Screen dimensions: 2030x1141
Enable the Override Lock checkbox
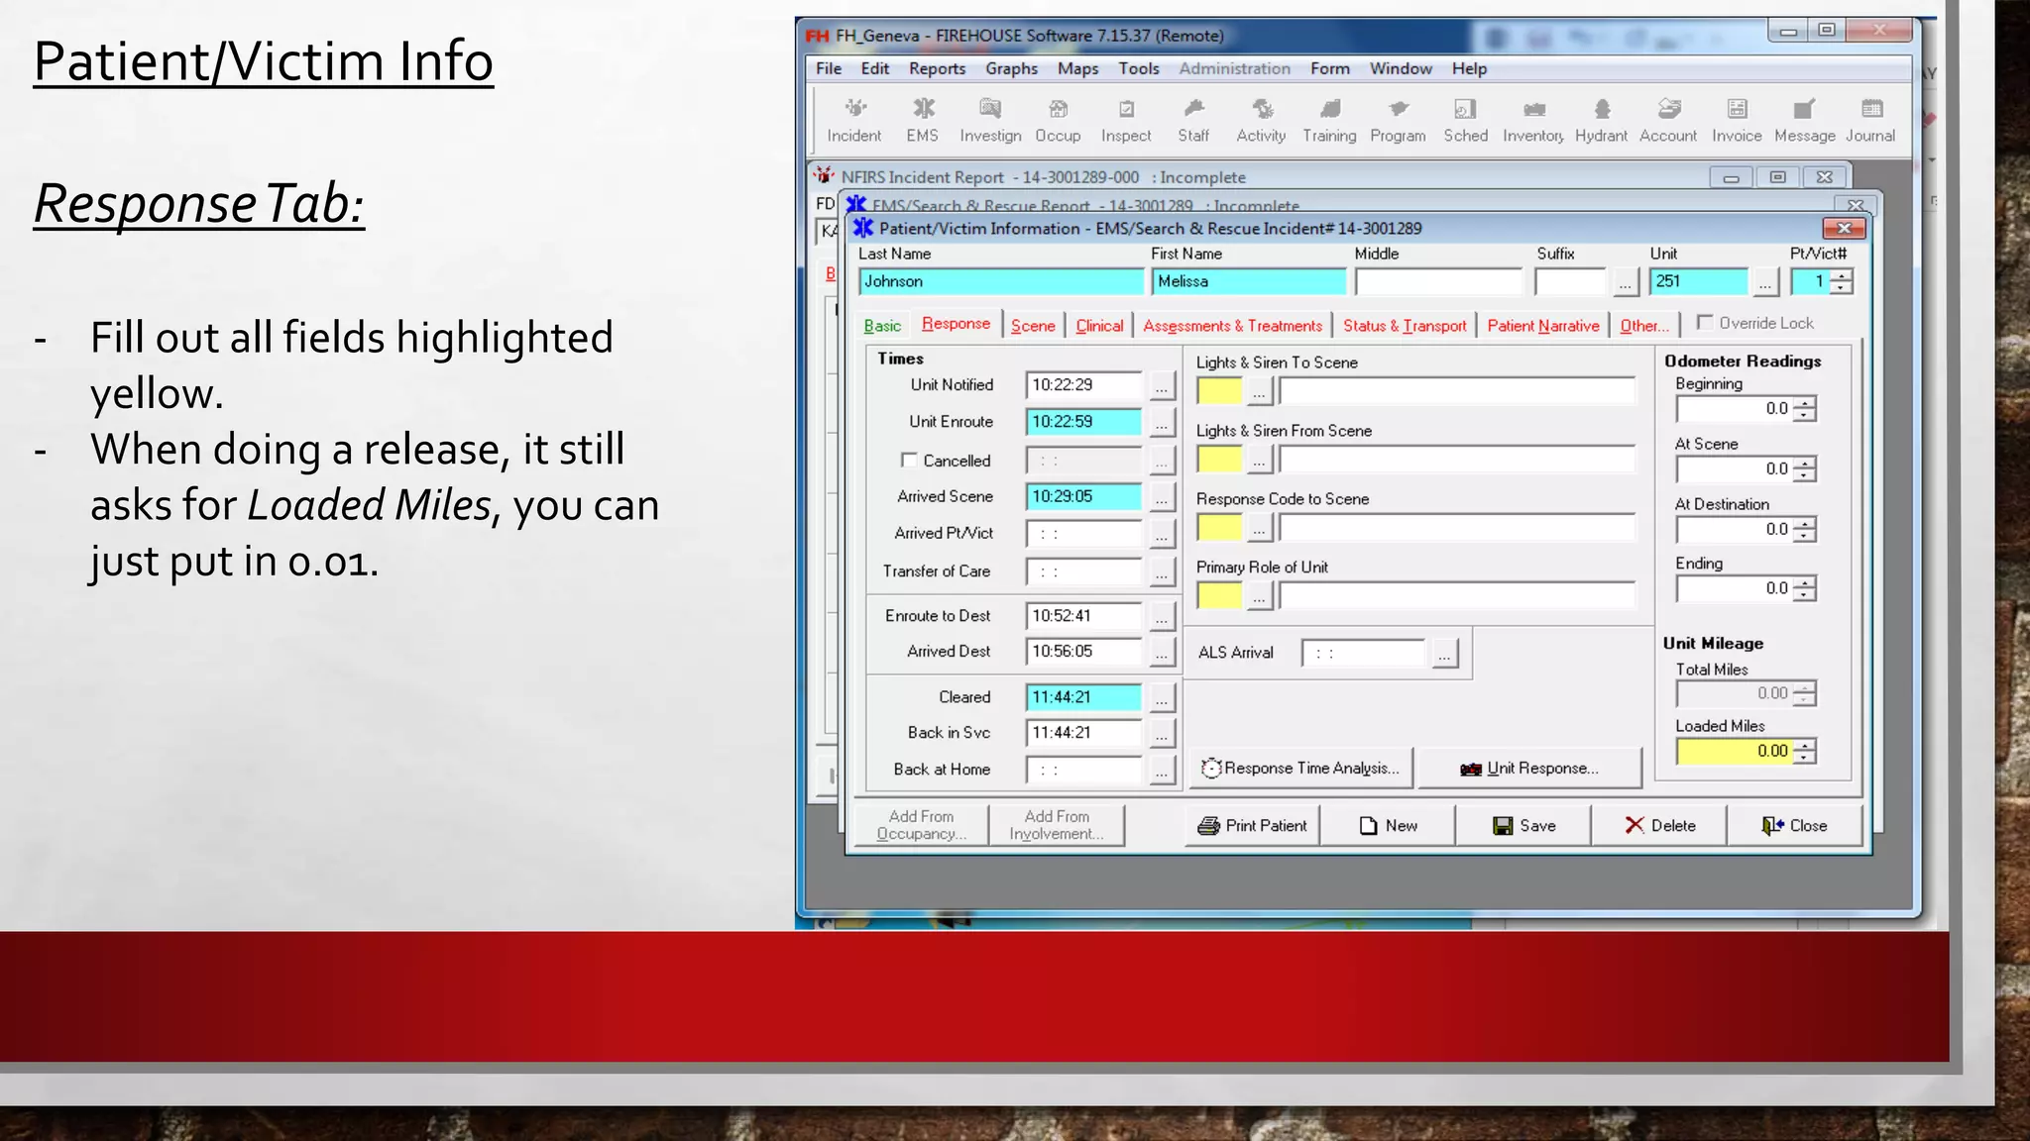click(1705, 323)
